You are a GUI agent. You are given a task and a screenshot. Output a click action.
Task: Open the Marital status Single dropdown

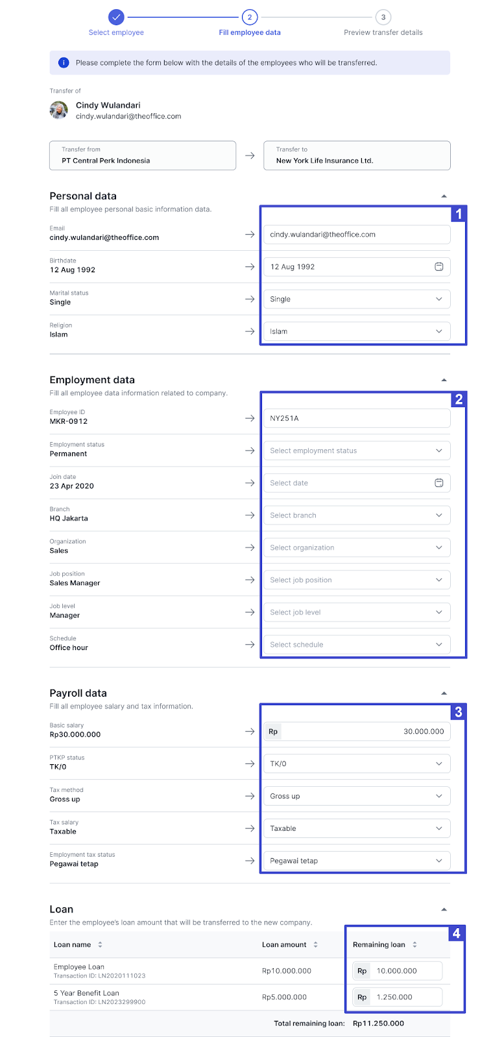[357, 299]
